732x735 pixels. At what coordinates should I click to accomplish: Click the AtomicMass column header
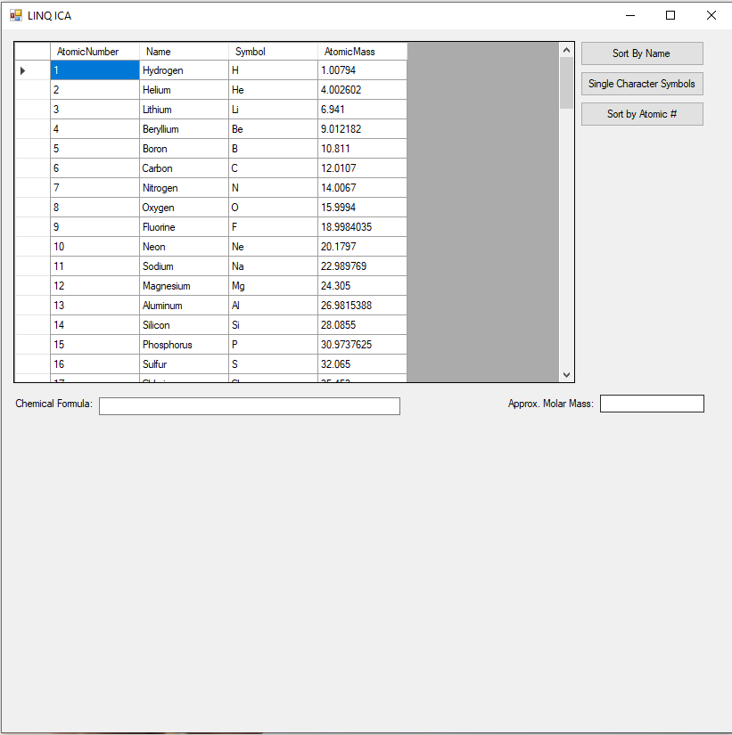pyautogui.click(x=362, y=52)
